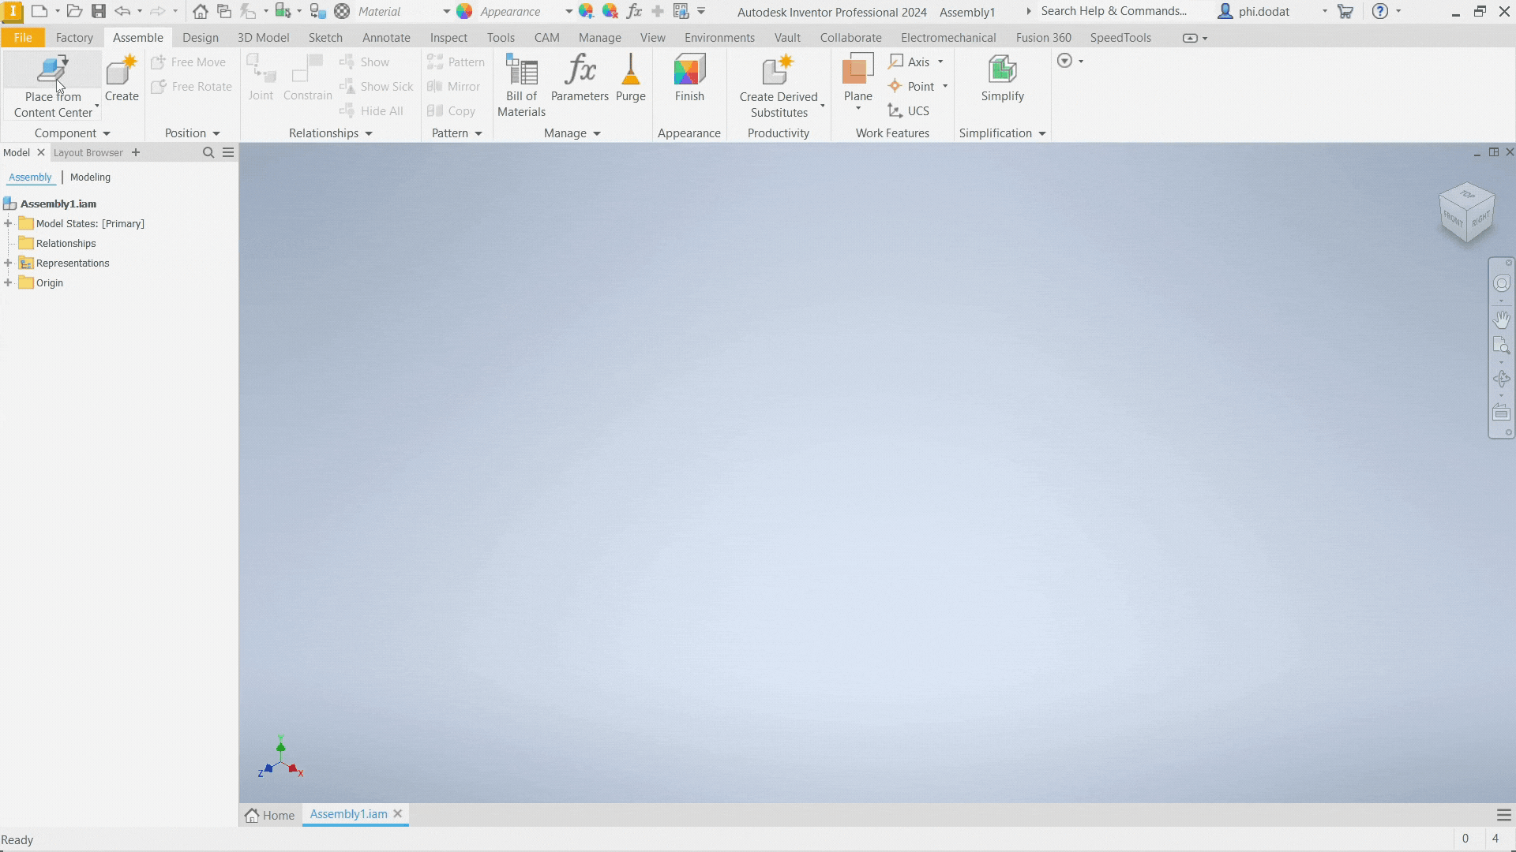Click the Create Derived Substitutes icon
This screenshot has height=852, width=1516.
coord(778,69)
